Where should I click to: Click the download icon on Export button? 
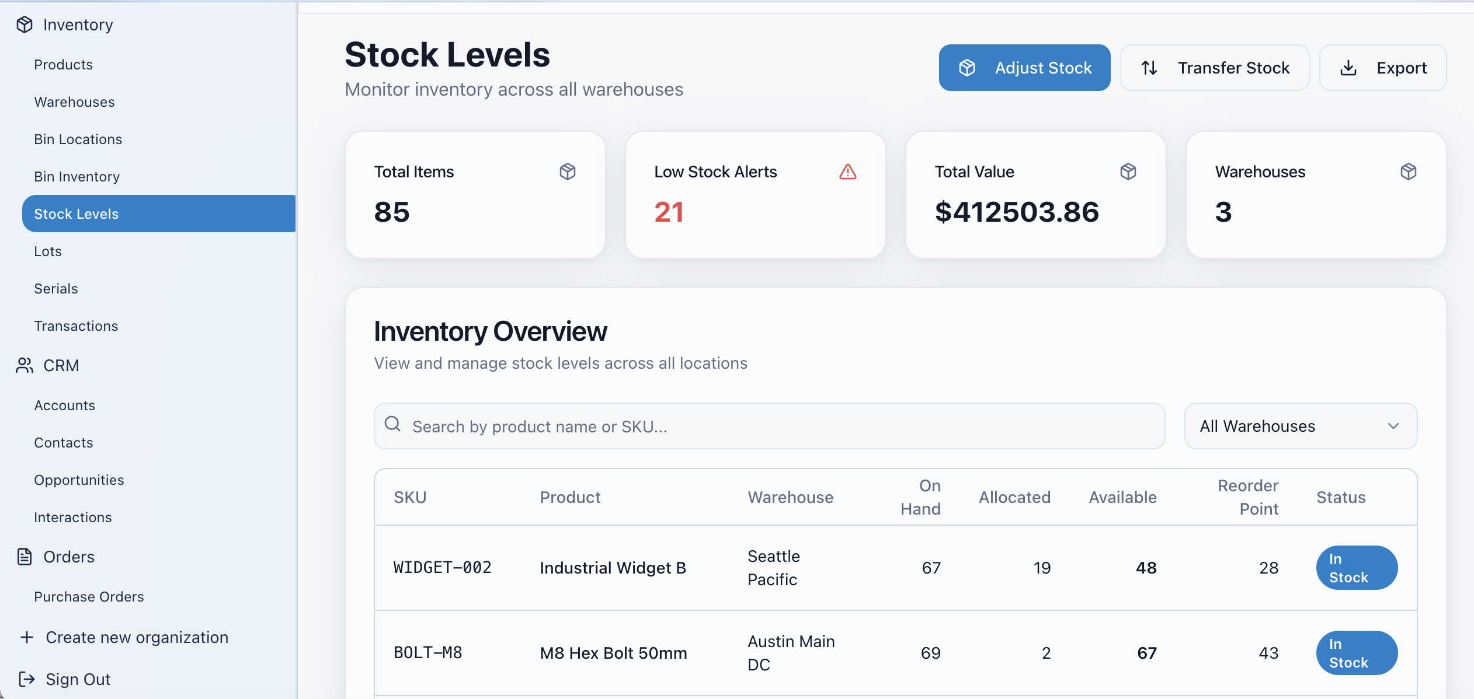tap(1348, 68)
